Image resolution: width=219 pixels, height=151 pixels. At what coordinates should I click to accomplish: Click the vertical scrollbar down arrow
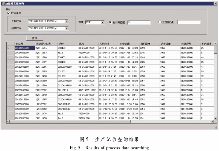tap(215, 118)
